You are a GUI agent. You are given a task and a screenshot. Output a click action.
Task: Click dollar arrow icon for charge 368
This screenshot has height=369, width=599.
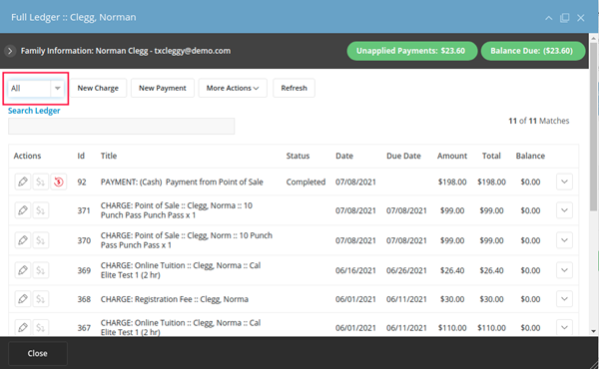41,299
